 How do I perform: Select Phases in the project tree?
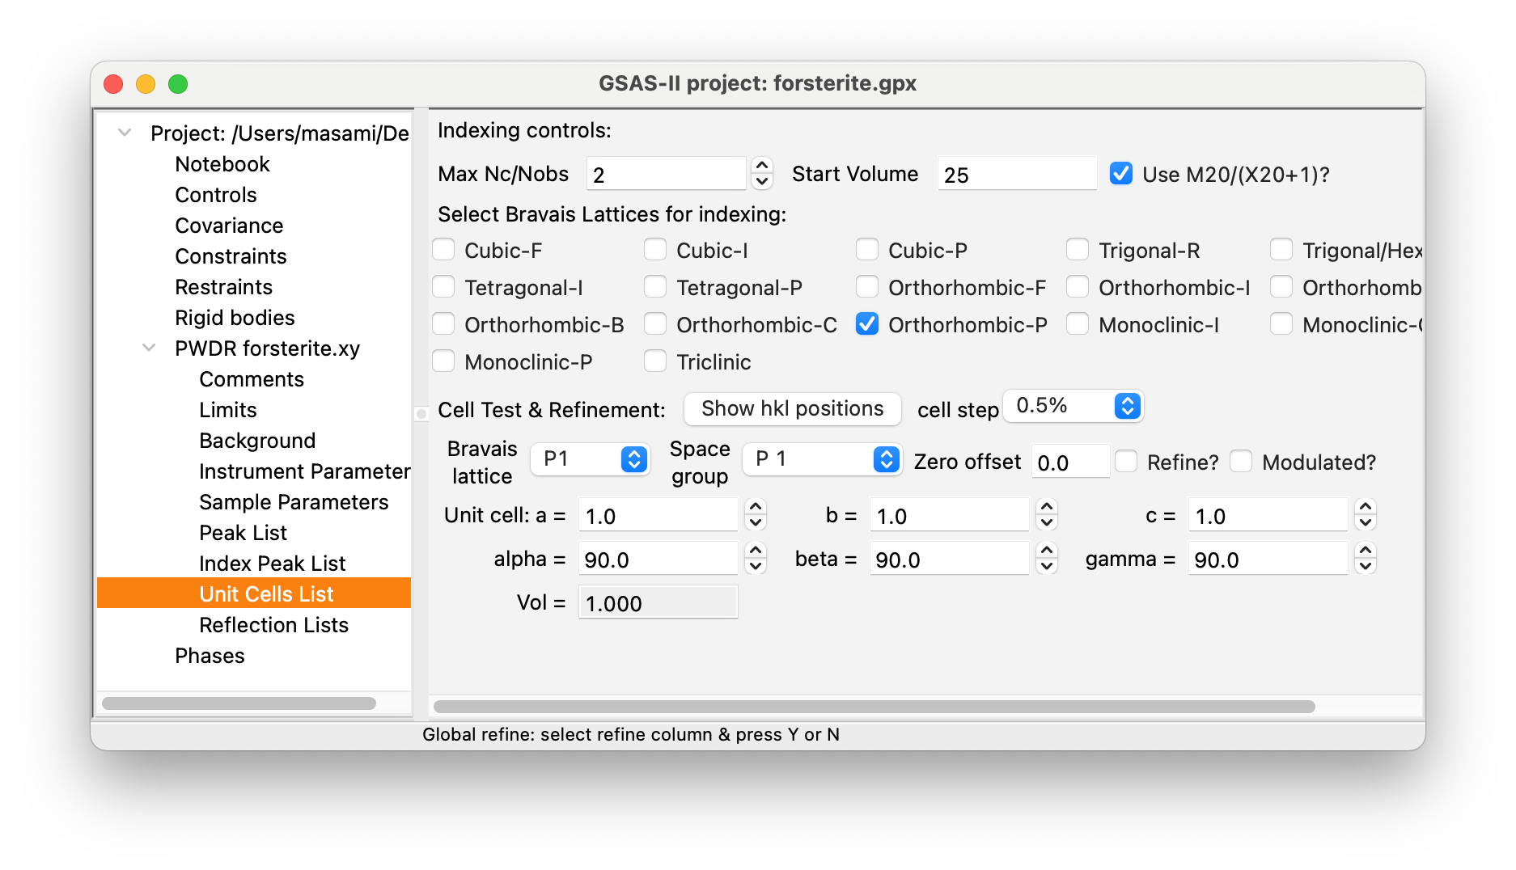(210, 655)
